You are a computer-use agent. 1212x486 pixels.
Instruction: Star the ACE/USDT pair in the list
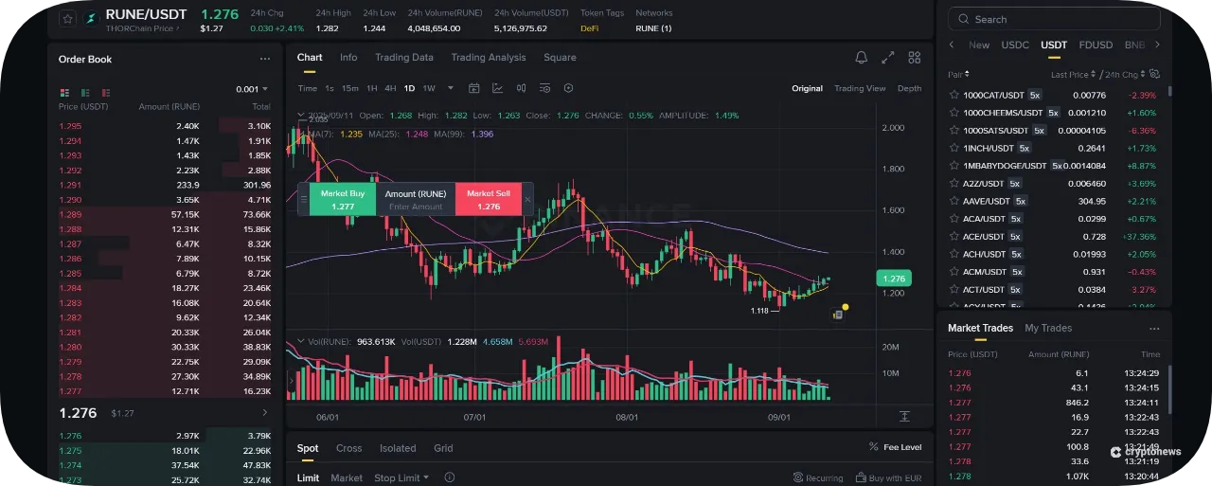coord(954,236)
